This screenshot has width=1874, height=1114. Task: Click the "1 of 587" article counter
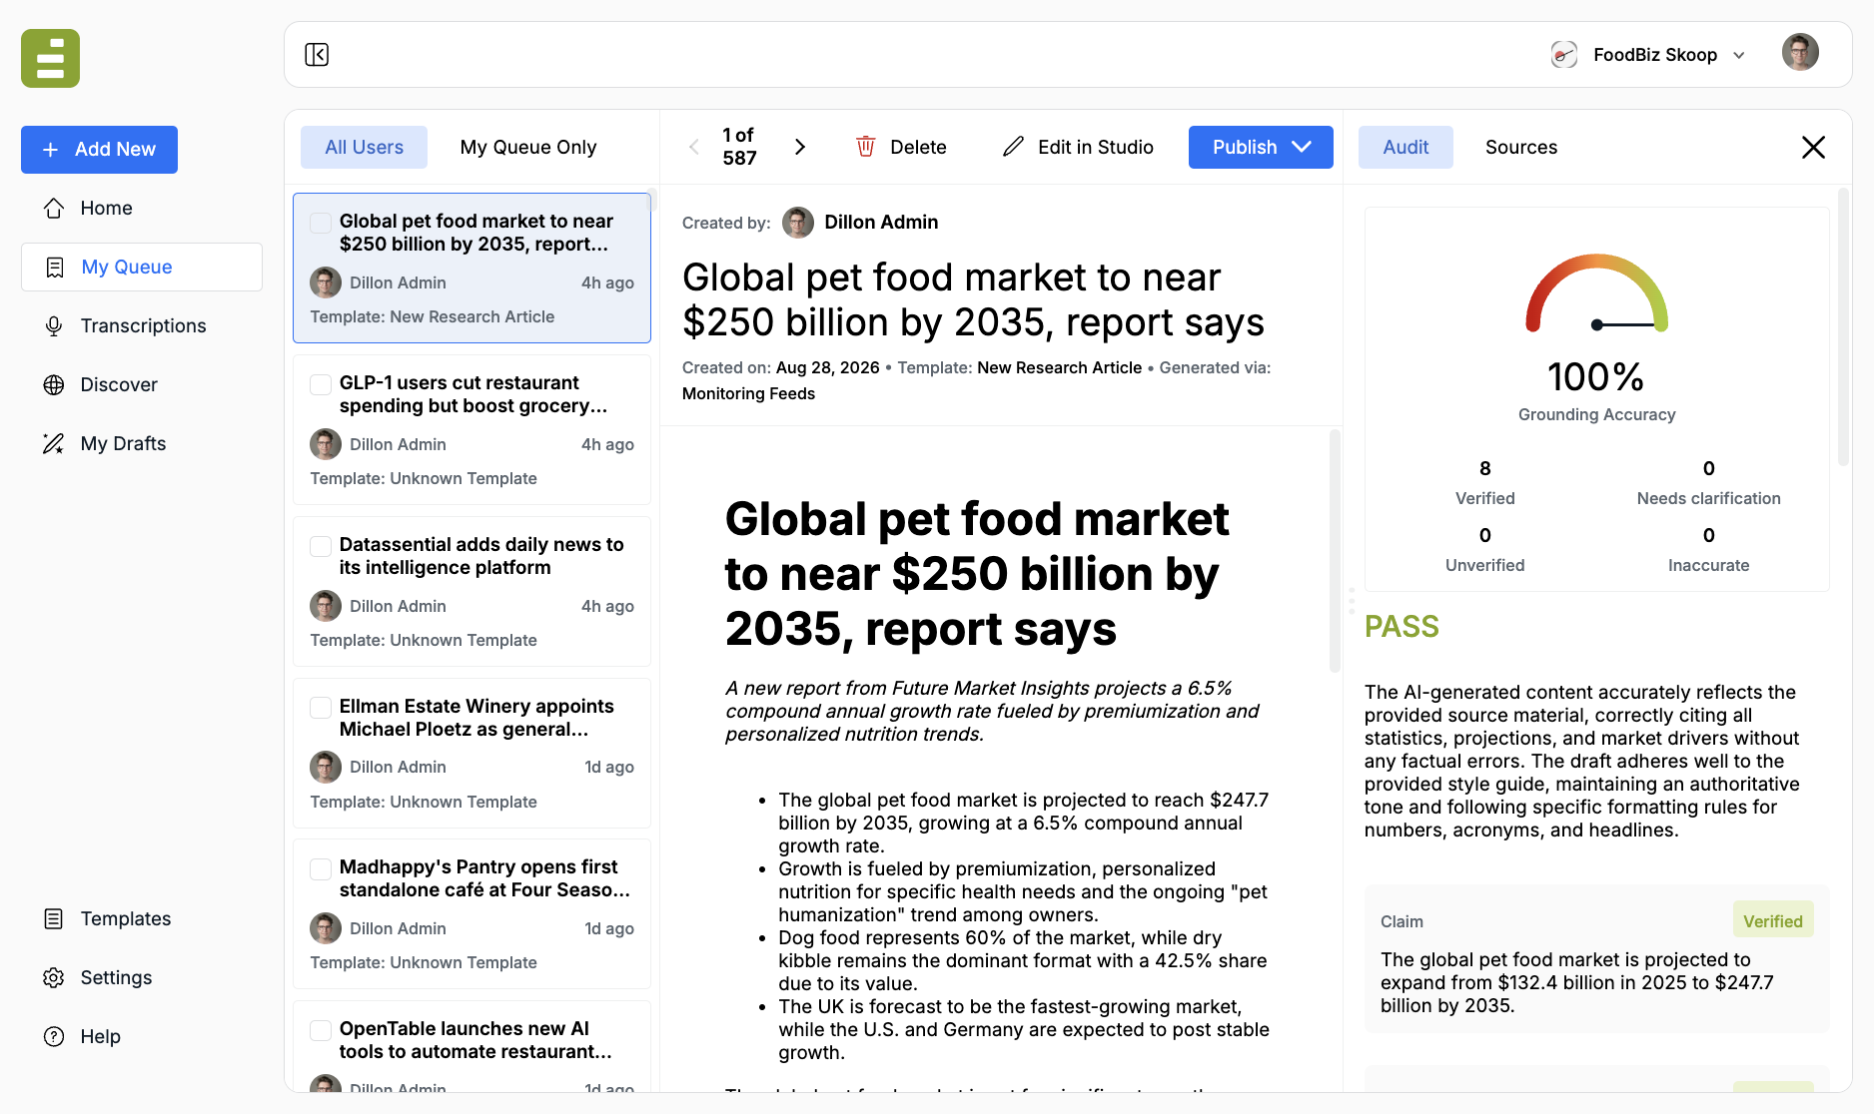(739, 147)
